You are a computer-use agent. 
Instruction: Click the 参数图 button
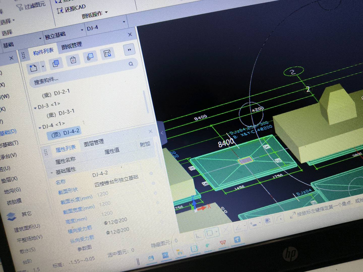pyautogui.click(x=84, y=248)
